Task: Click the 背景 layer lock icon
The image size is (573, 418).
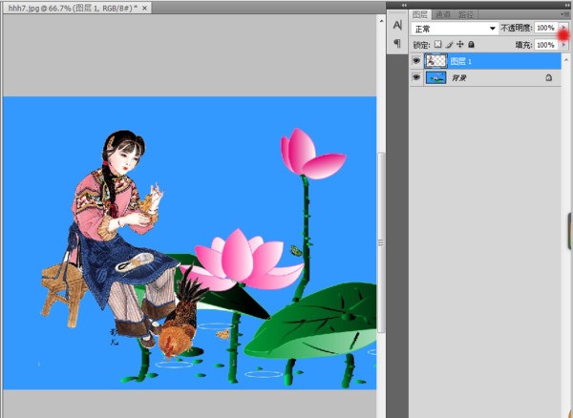Action: pyautogui.click(x=548, y=77)
